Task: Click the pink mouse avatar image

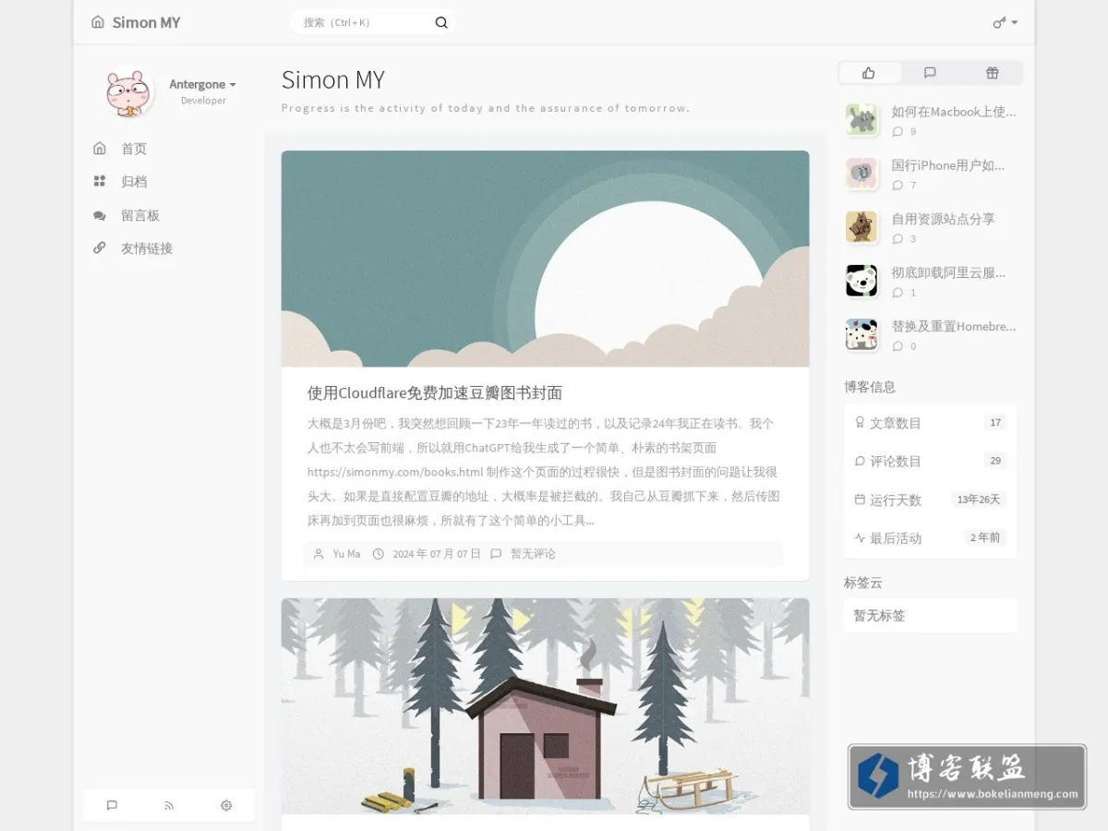Action: click(x=129, y=92)
